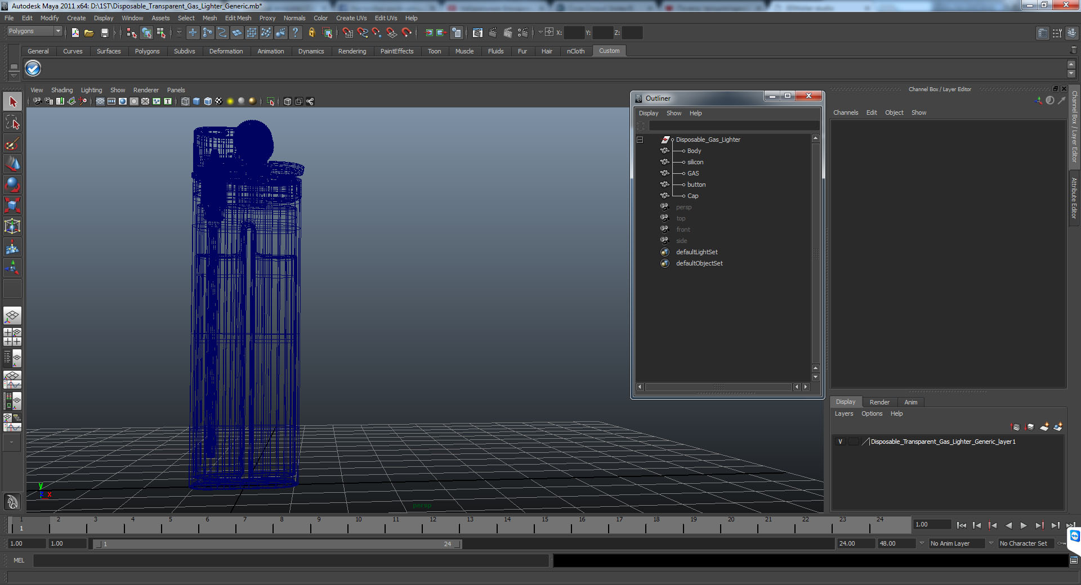
Task: Switch to the Rendering shelf tab
Action: (x=352, y=51)
